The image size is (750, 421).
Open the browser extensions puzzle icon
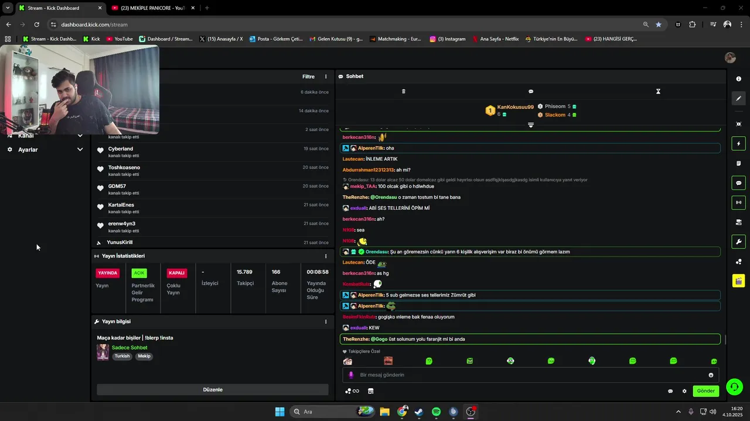[693, 25]
